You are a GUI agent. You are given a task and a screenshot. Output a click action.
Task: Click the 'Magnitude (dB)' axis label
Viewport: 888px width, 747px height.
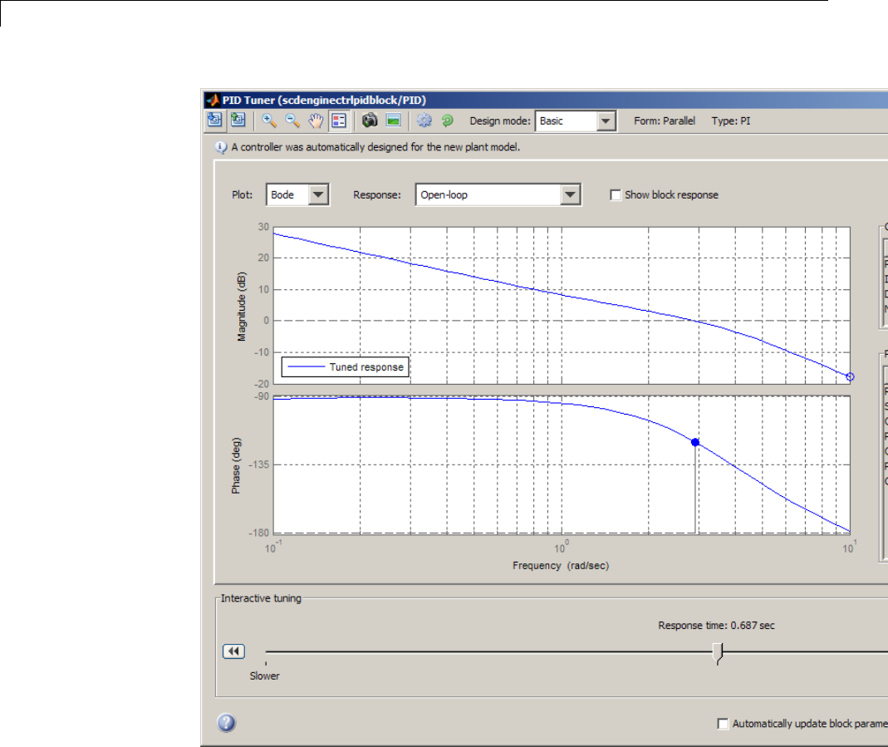242,307
